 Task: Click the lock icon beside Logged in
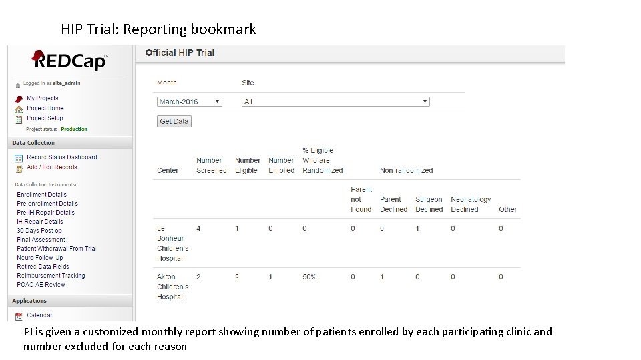pyautogui.click(x=17, y=85)
